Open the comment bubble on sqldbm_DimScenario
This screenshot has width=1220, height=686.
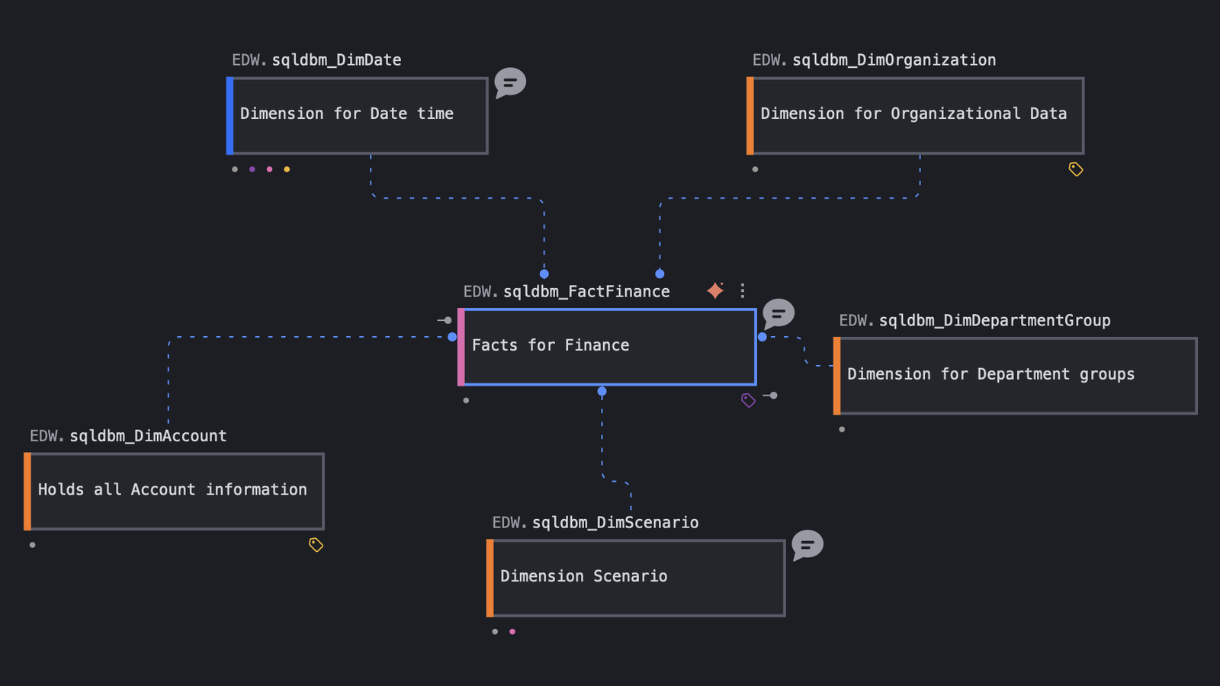point(807,545)
